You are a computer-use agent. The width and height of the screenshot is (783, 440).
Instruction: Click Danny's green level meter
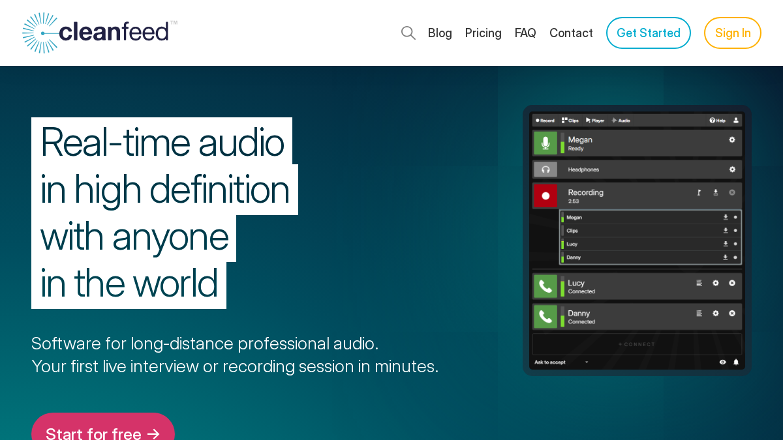(562, 317)
